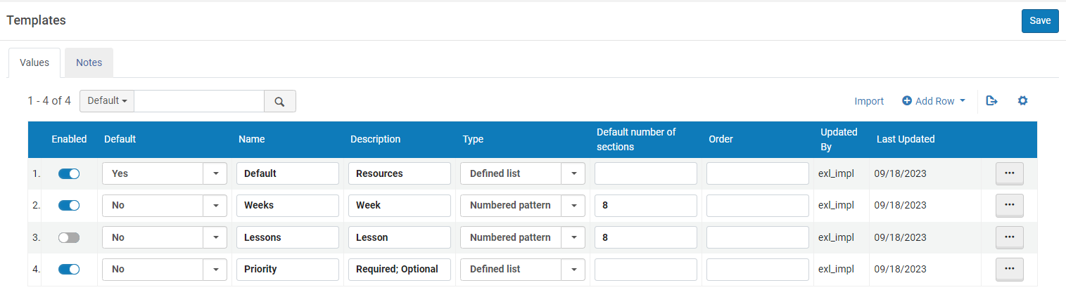Open Type dropdown for Priority row
1066x297 pixels.
click(573, 269)
